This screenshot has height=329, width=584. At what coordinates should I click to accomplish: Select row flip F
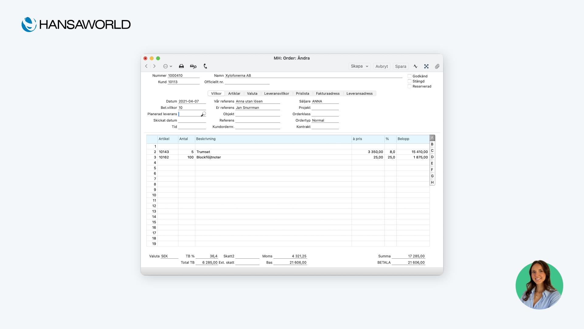[432, 170]
